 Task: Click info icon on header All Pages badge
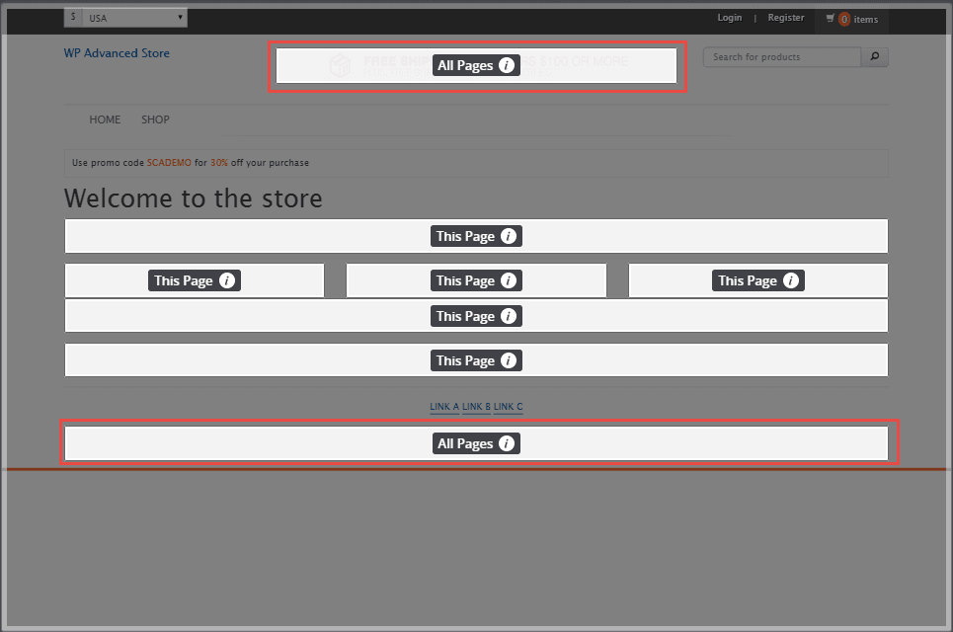point(507,65)
